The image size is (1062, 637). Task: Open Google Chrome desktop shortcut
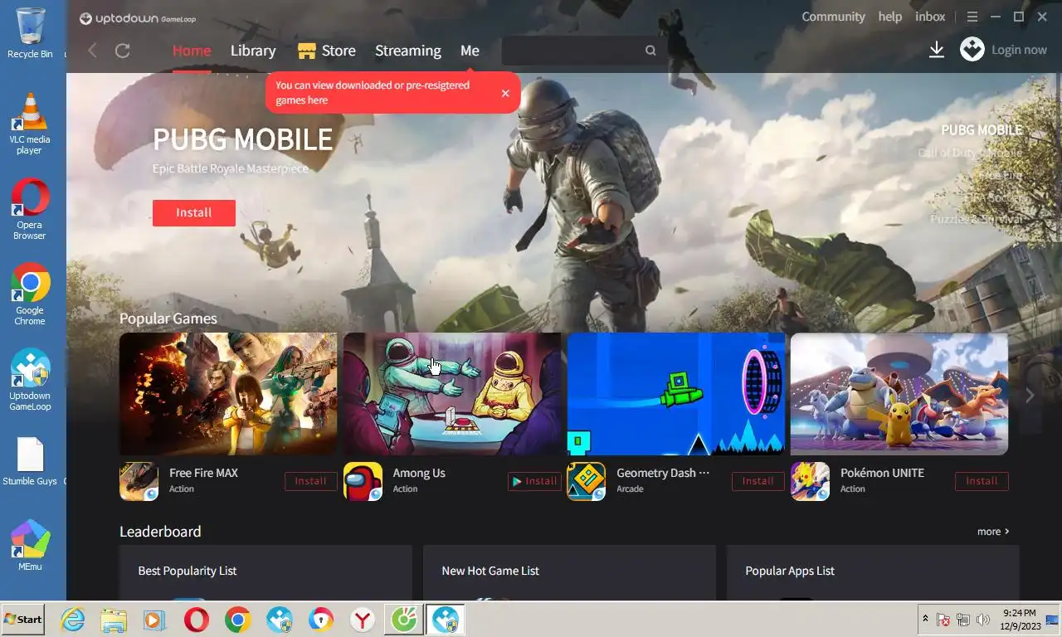coord(30,295)
